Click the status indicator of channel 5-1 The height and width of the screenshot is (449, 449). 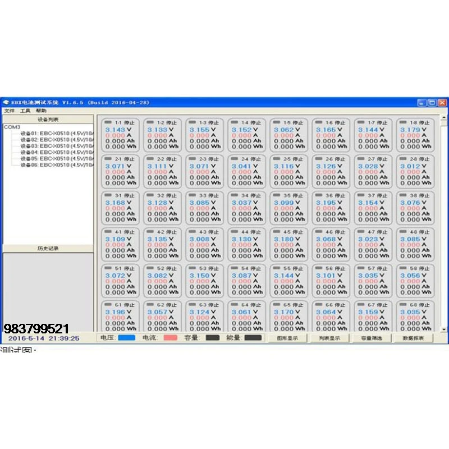coord(108,268)
